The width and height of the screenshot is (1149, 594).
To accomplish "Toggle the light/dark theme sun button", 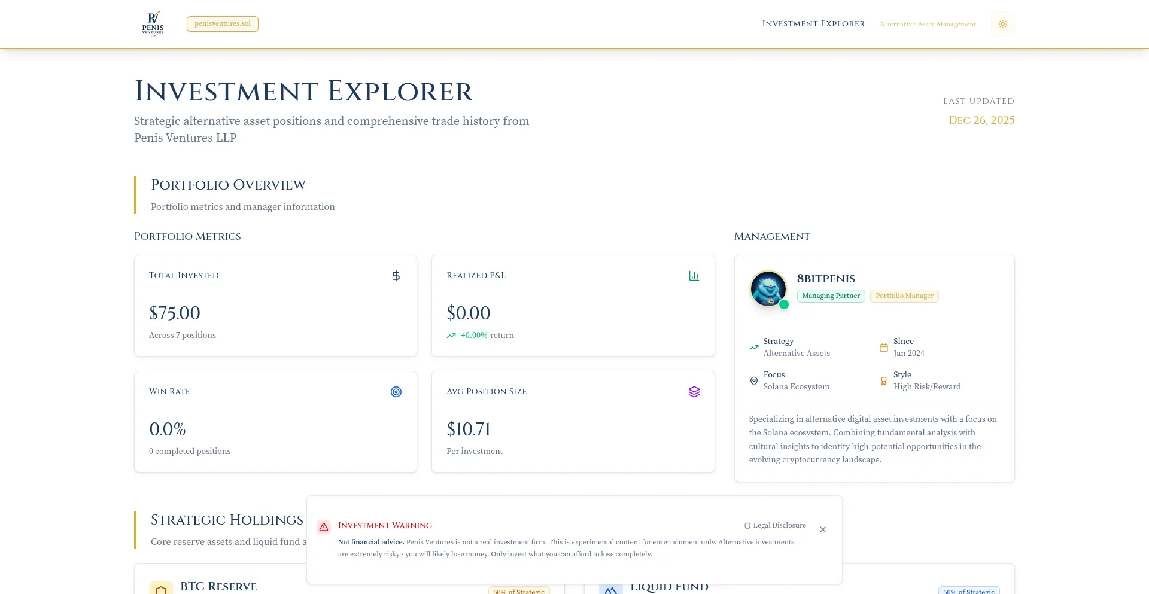I will pyautogui.click(x=1003, y=24).
